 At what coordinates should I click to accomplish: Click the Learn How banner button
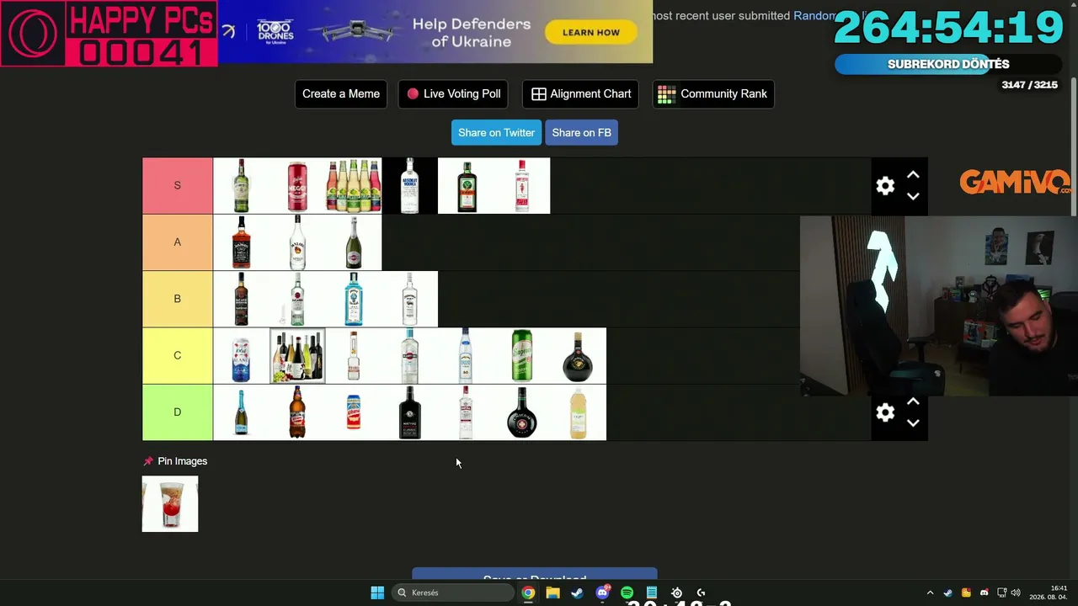591,33
